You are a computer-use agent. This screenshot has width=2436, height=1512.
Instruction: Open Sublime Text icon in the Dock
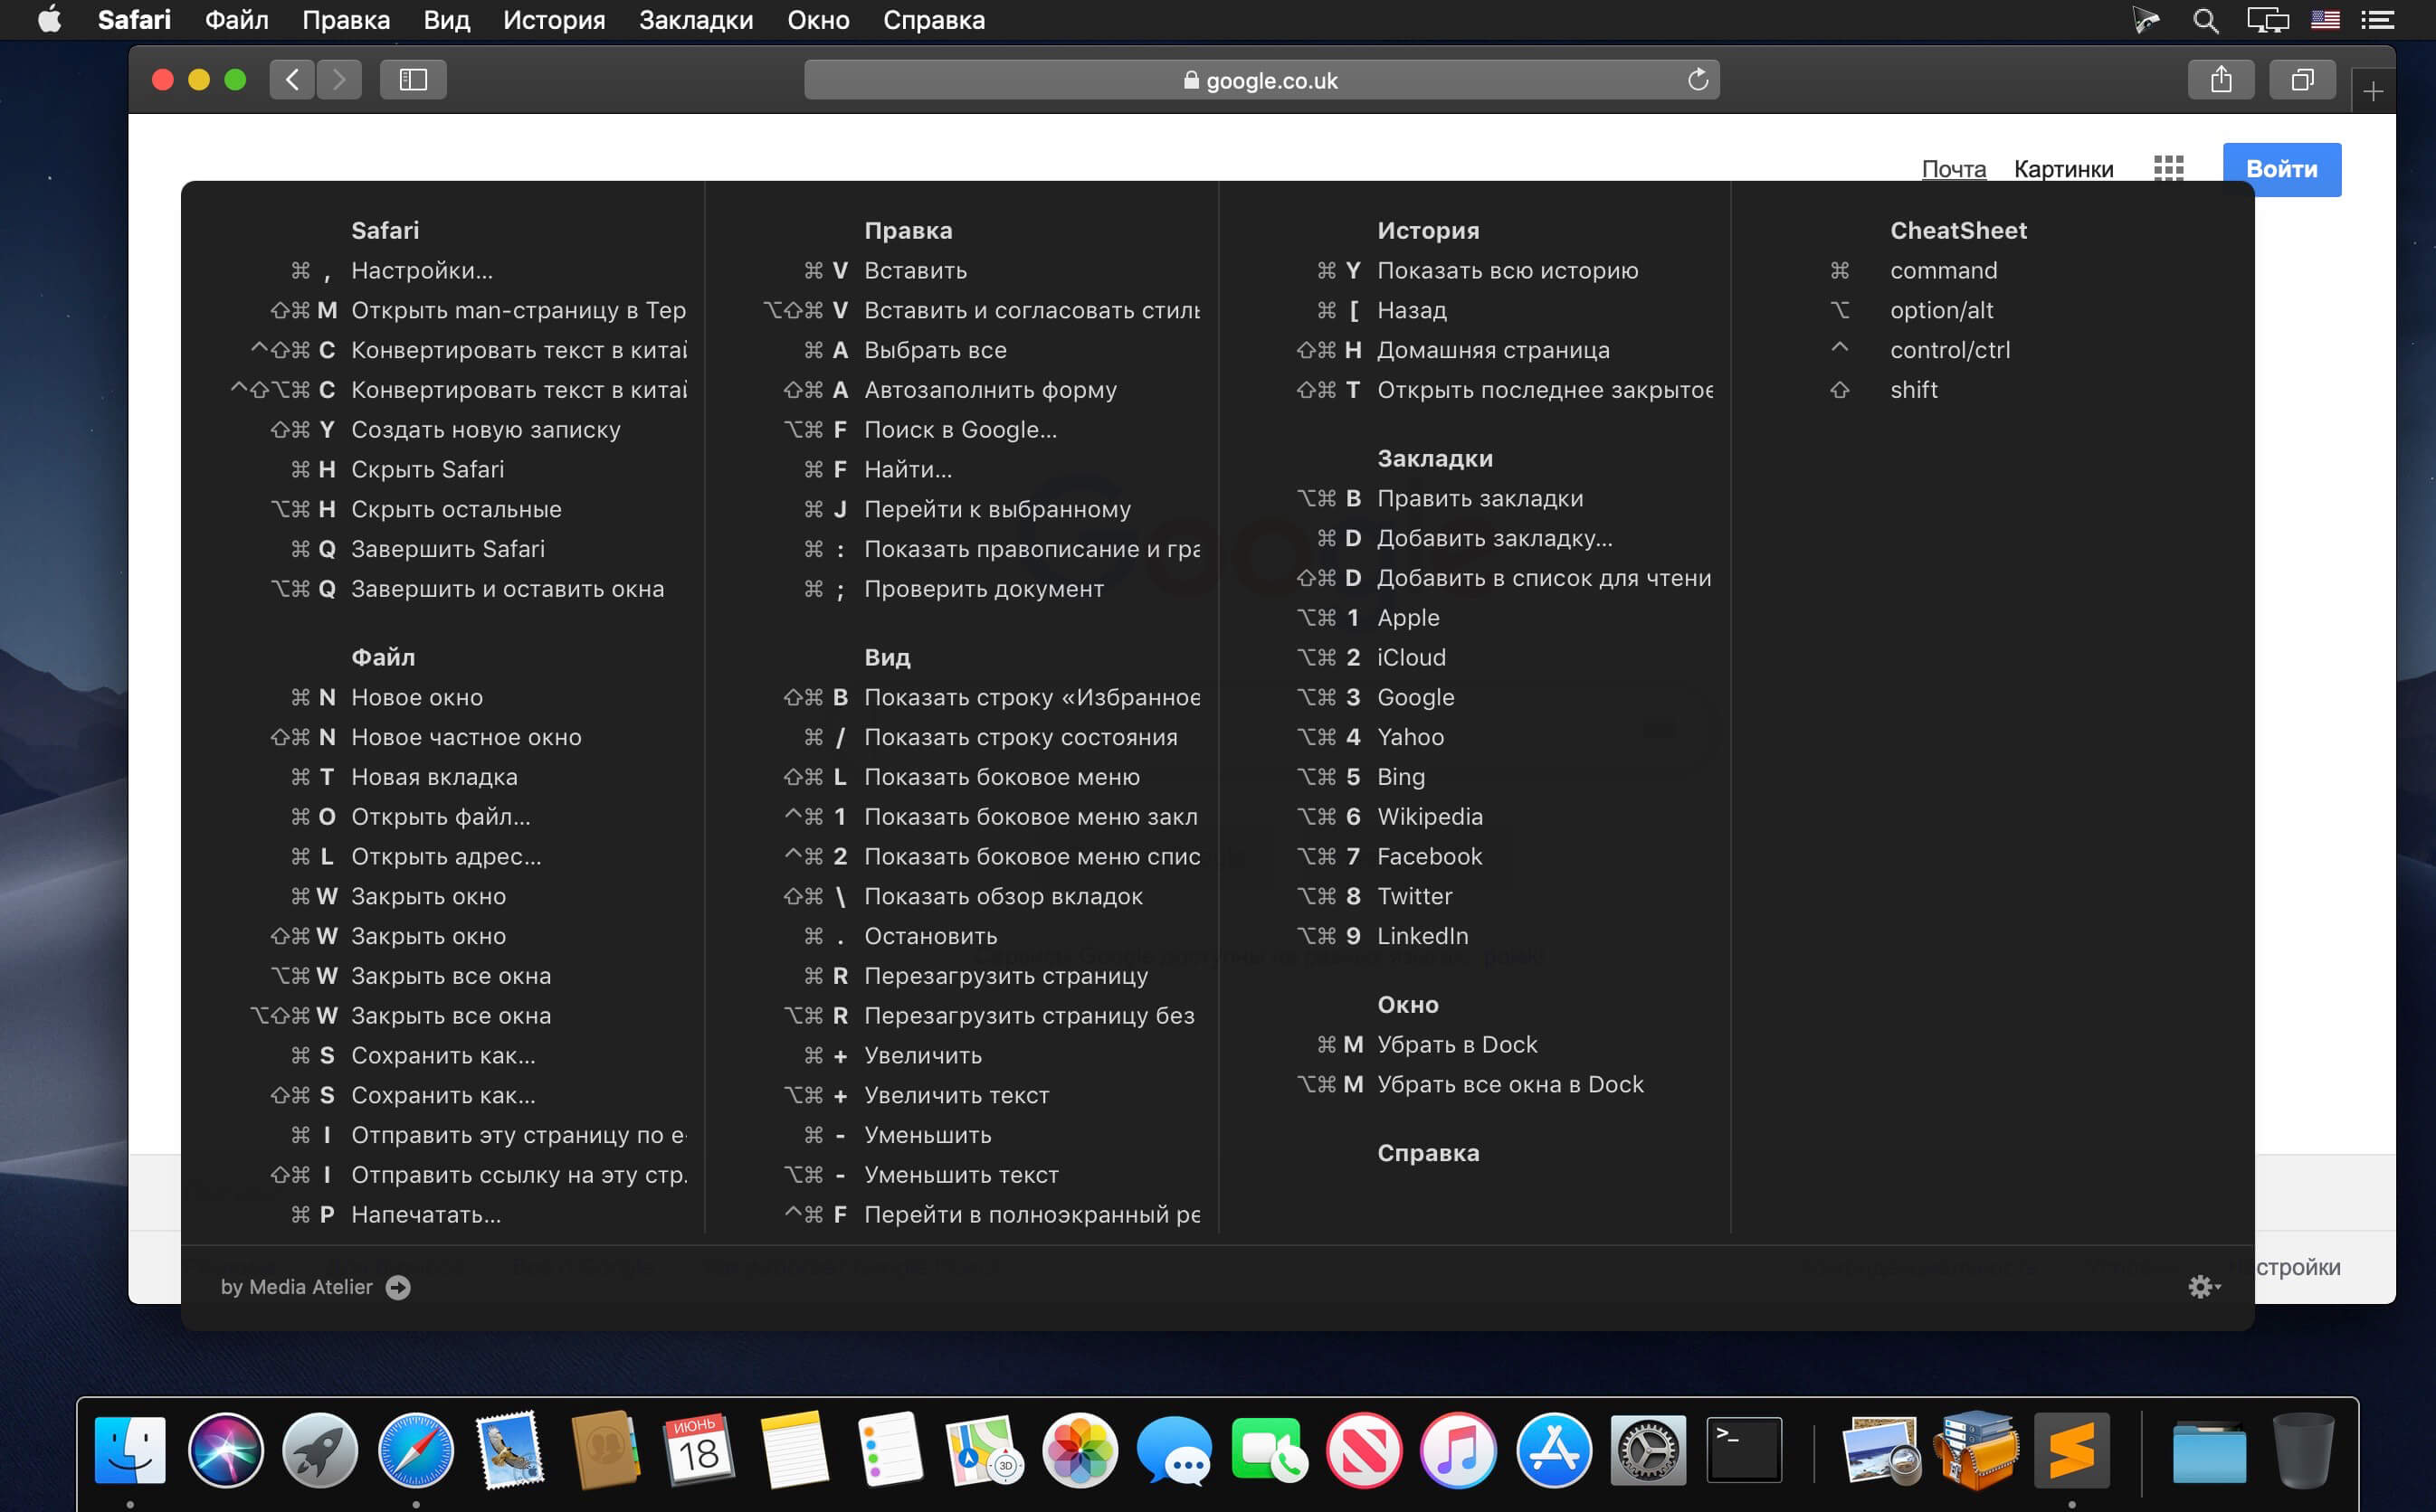(2072, 1450)
